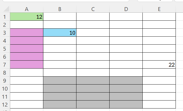Click row 12 header
The image size is (183, 111).
pos(5,105)
